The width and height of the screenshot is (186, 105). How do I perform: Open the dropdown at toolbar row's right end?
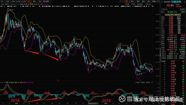[x=149, y=4]
